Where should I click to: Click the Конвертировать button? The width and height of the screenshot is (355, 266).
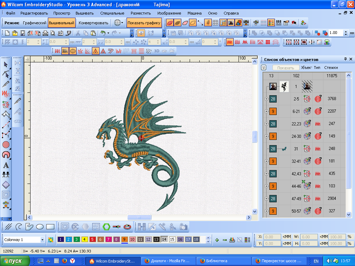(93, 23)
